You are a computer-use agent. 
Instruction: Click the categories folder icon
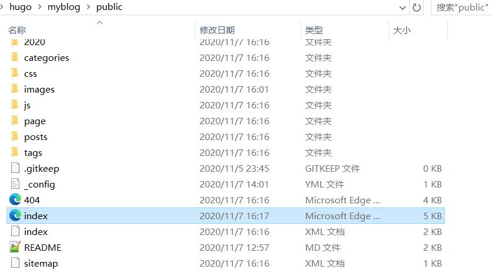[x=15, y=57]
